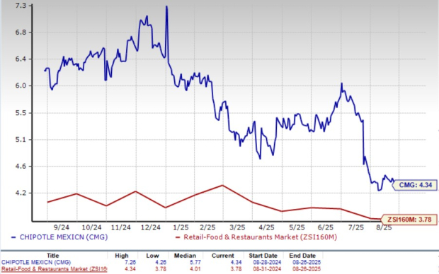Click the Title column header
Screen dimensions: 439x274
[x=53, y=256]
